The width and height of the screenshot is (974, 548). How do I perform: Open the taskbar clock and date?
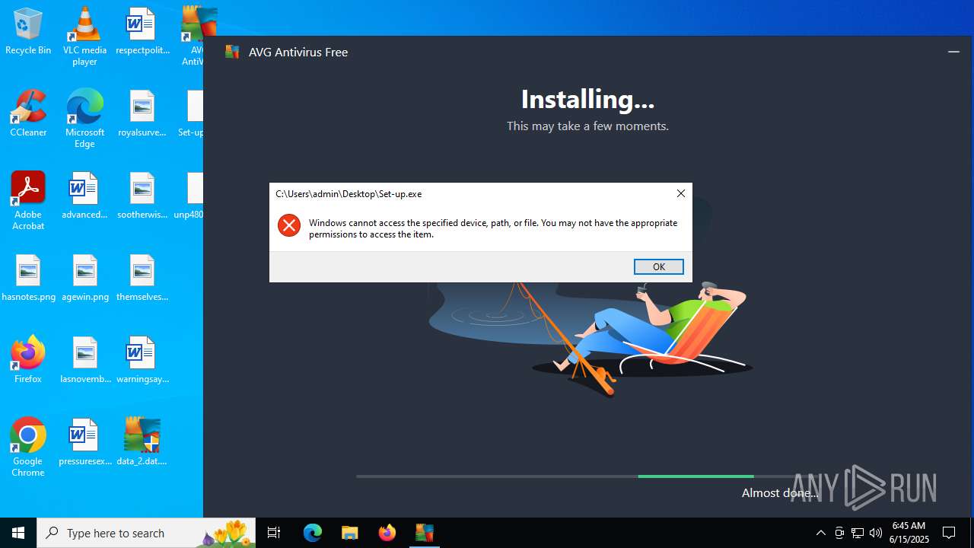910,533
